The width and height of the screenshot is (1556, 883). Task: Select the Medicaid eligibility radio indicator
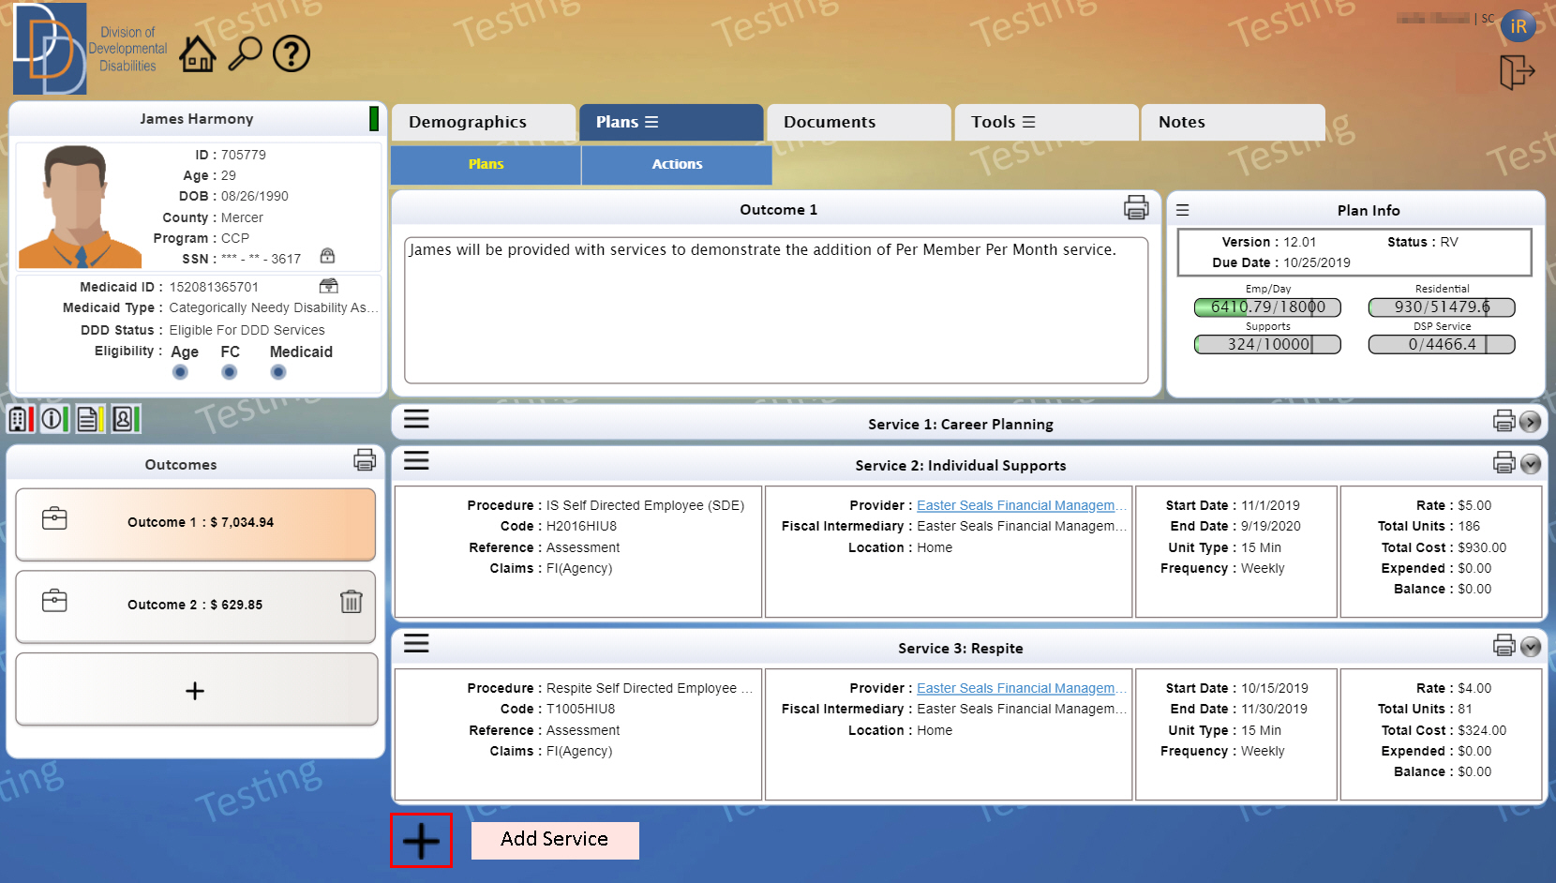click(x=277, y=372)
